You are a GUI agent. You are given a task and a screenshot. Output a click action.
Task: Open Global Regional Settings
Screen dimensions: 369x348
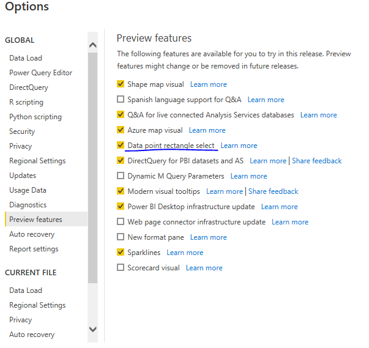pos(37,161)
